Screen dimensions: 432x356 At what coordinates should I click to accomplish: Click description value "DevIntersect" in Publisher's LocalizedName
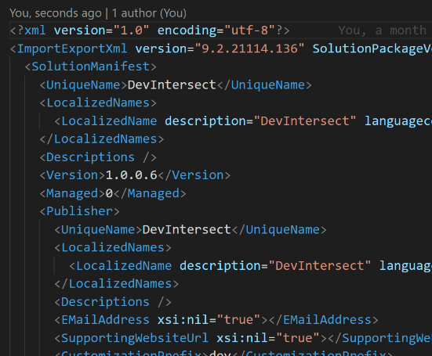(320, 266)
